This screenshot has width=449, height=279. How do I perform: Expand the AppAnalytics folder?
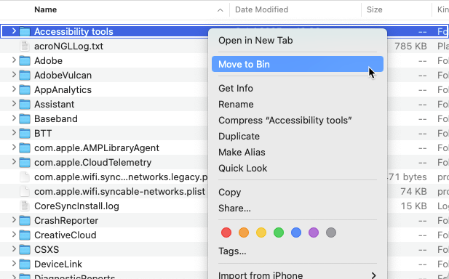pos(14,89)
